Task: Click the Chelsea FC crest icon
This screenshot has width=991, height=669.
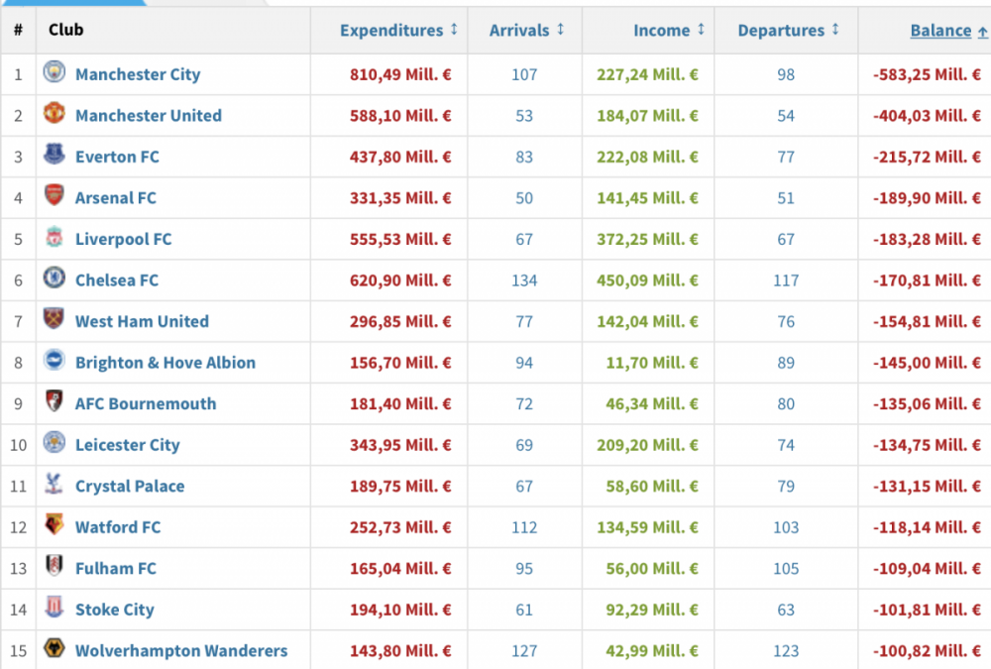Action: coord(55,278)
